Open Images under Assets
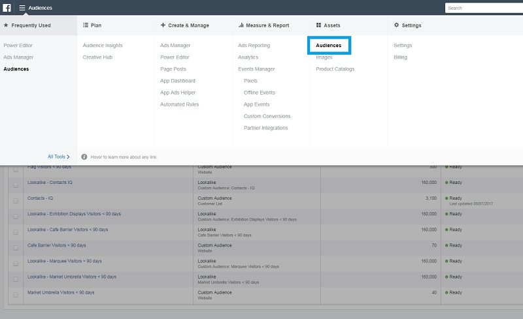The image size is (523, 319). (324, 57)
